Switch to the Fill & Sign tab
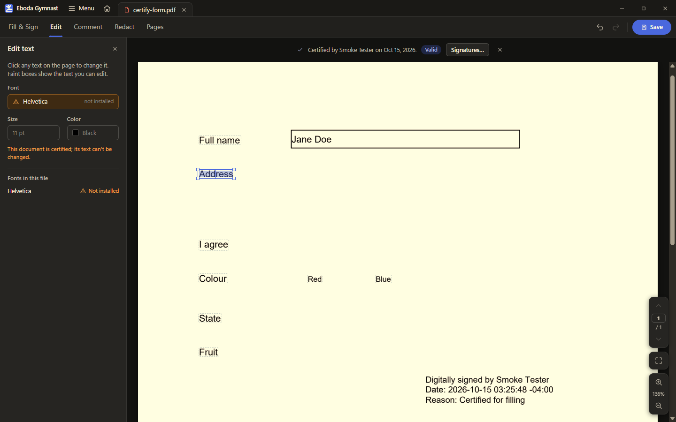The width and height of the screenshot is (676, 422). tap(23, 27)
